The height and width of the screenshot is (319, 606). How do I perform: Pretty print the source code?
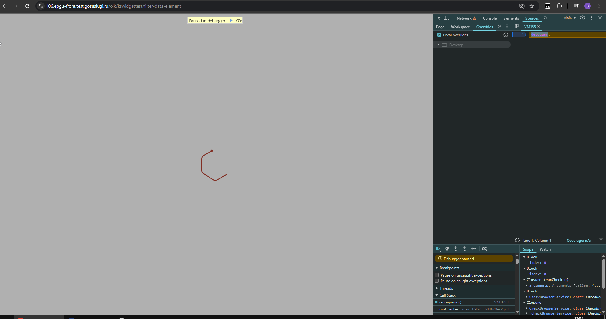[517, 241]
